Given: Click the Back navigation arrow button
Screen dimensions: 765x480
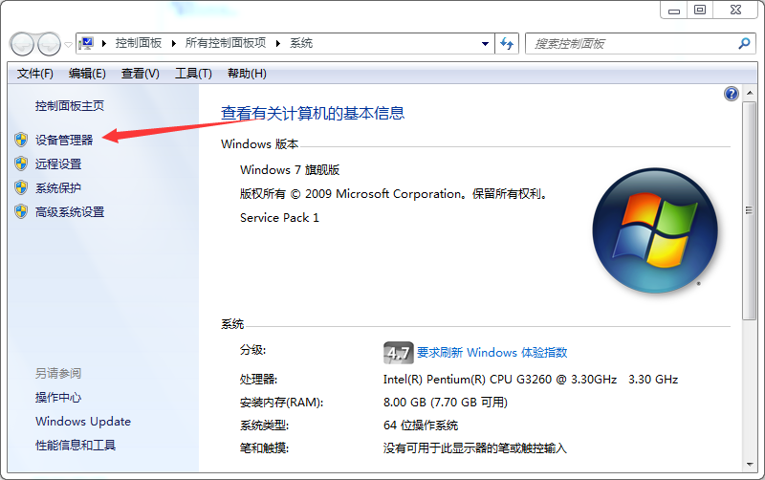Looking at the screenshot, I should [22, 44].
